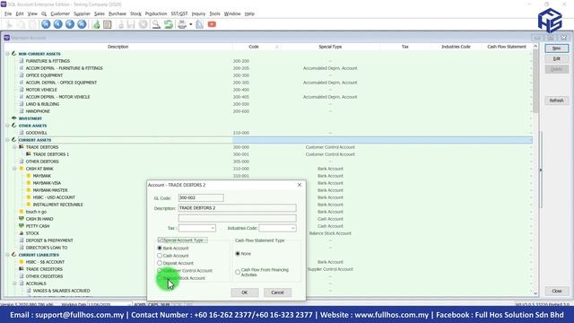Click the scroll-down arrow of account list

tap(535, 293)
